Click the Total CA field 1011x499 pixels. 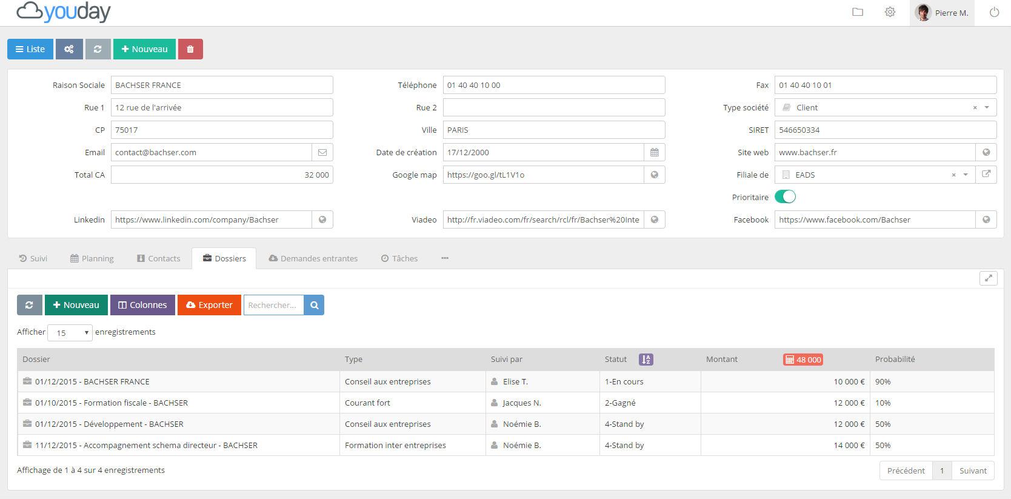tap(222, 175)
